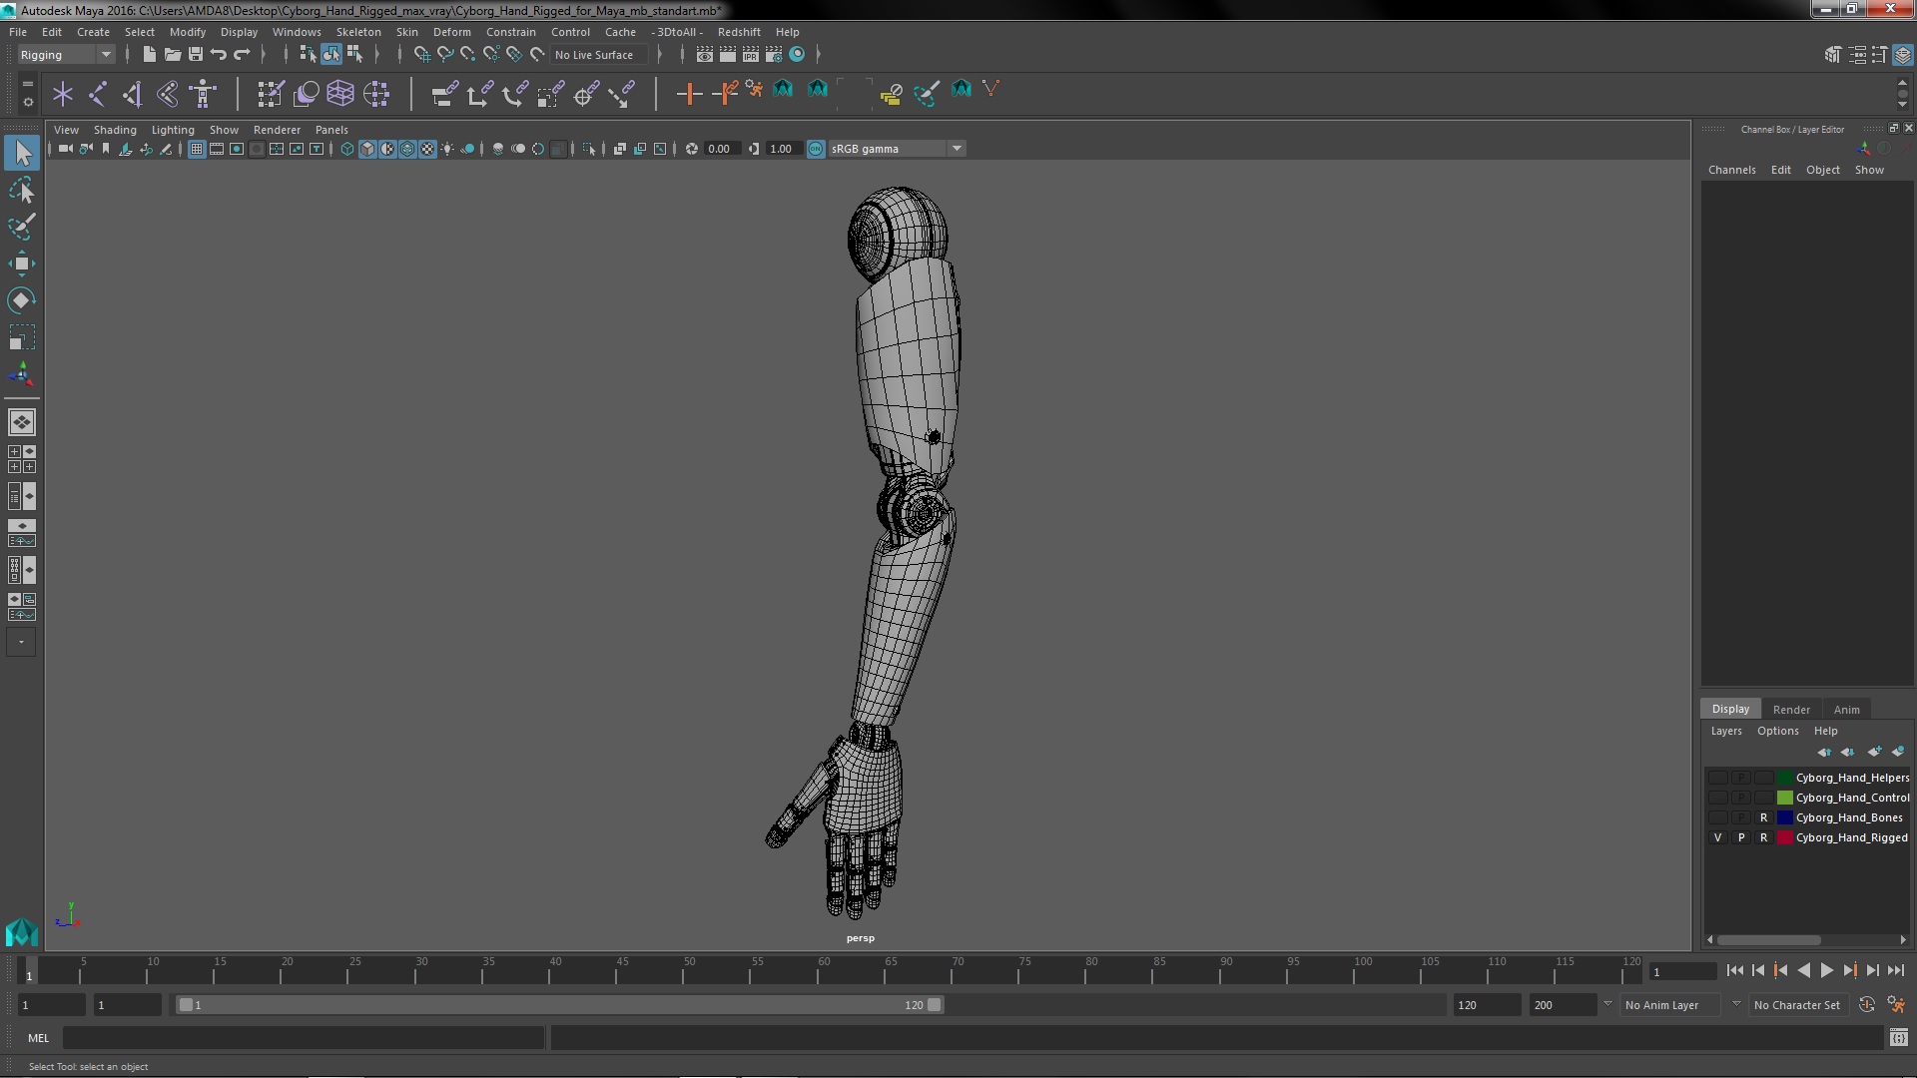Image resolution: width=1917 pixels, height=1078 pixels.
Task: Click frame 60 on the time slider
Action: point(824,970)
